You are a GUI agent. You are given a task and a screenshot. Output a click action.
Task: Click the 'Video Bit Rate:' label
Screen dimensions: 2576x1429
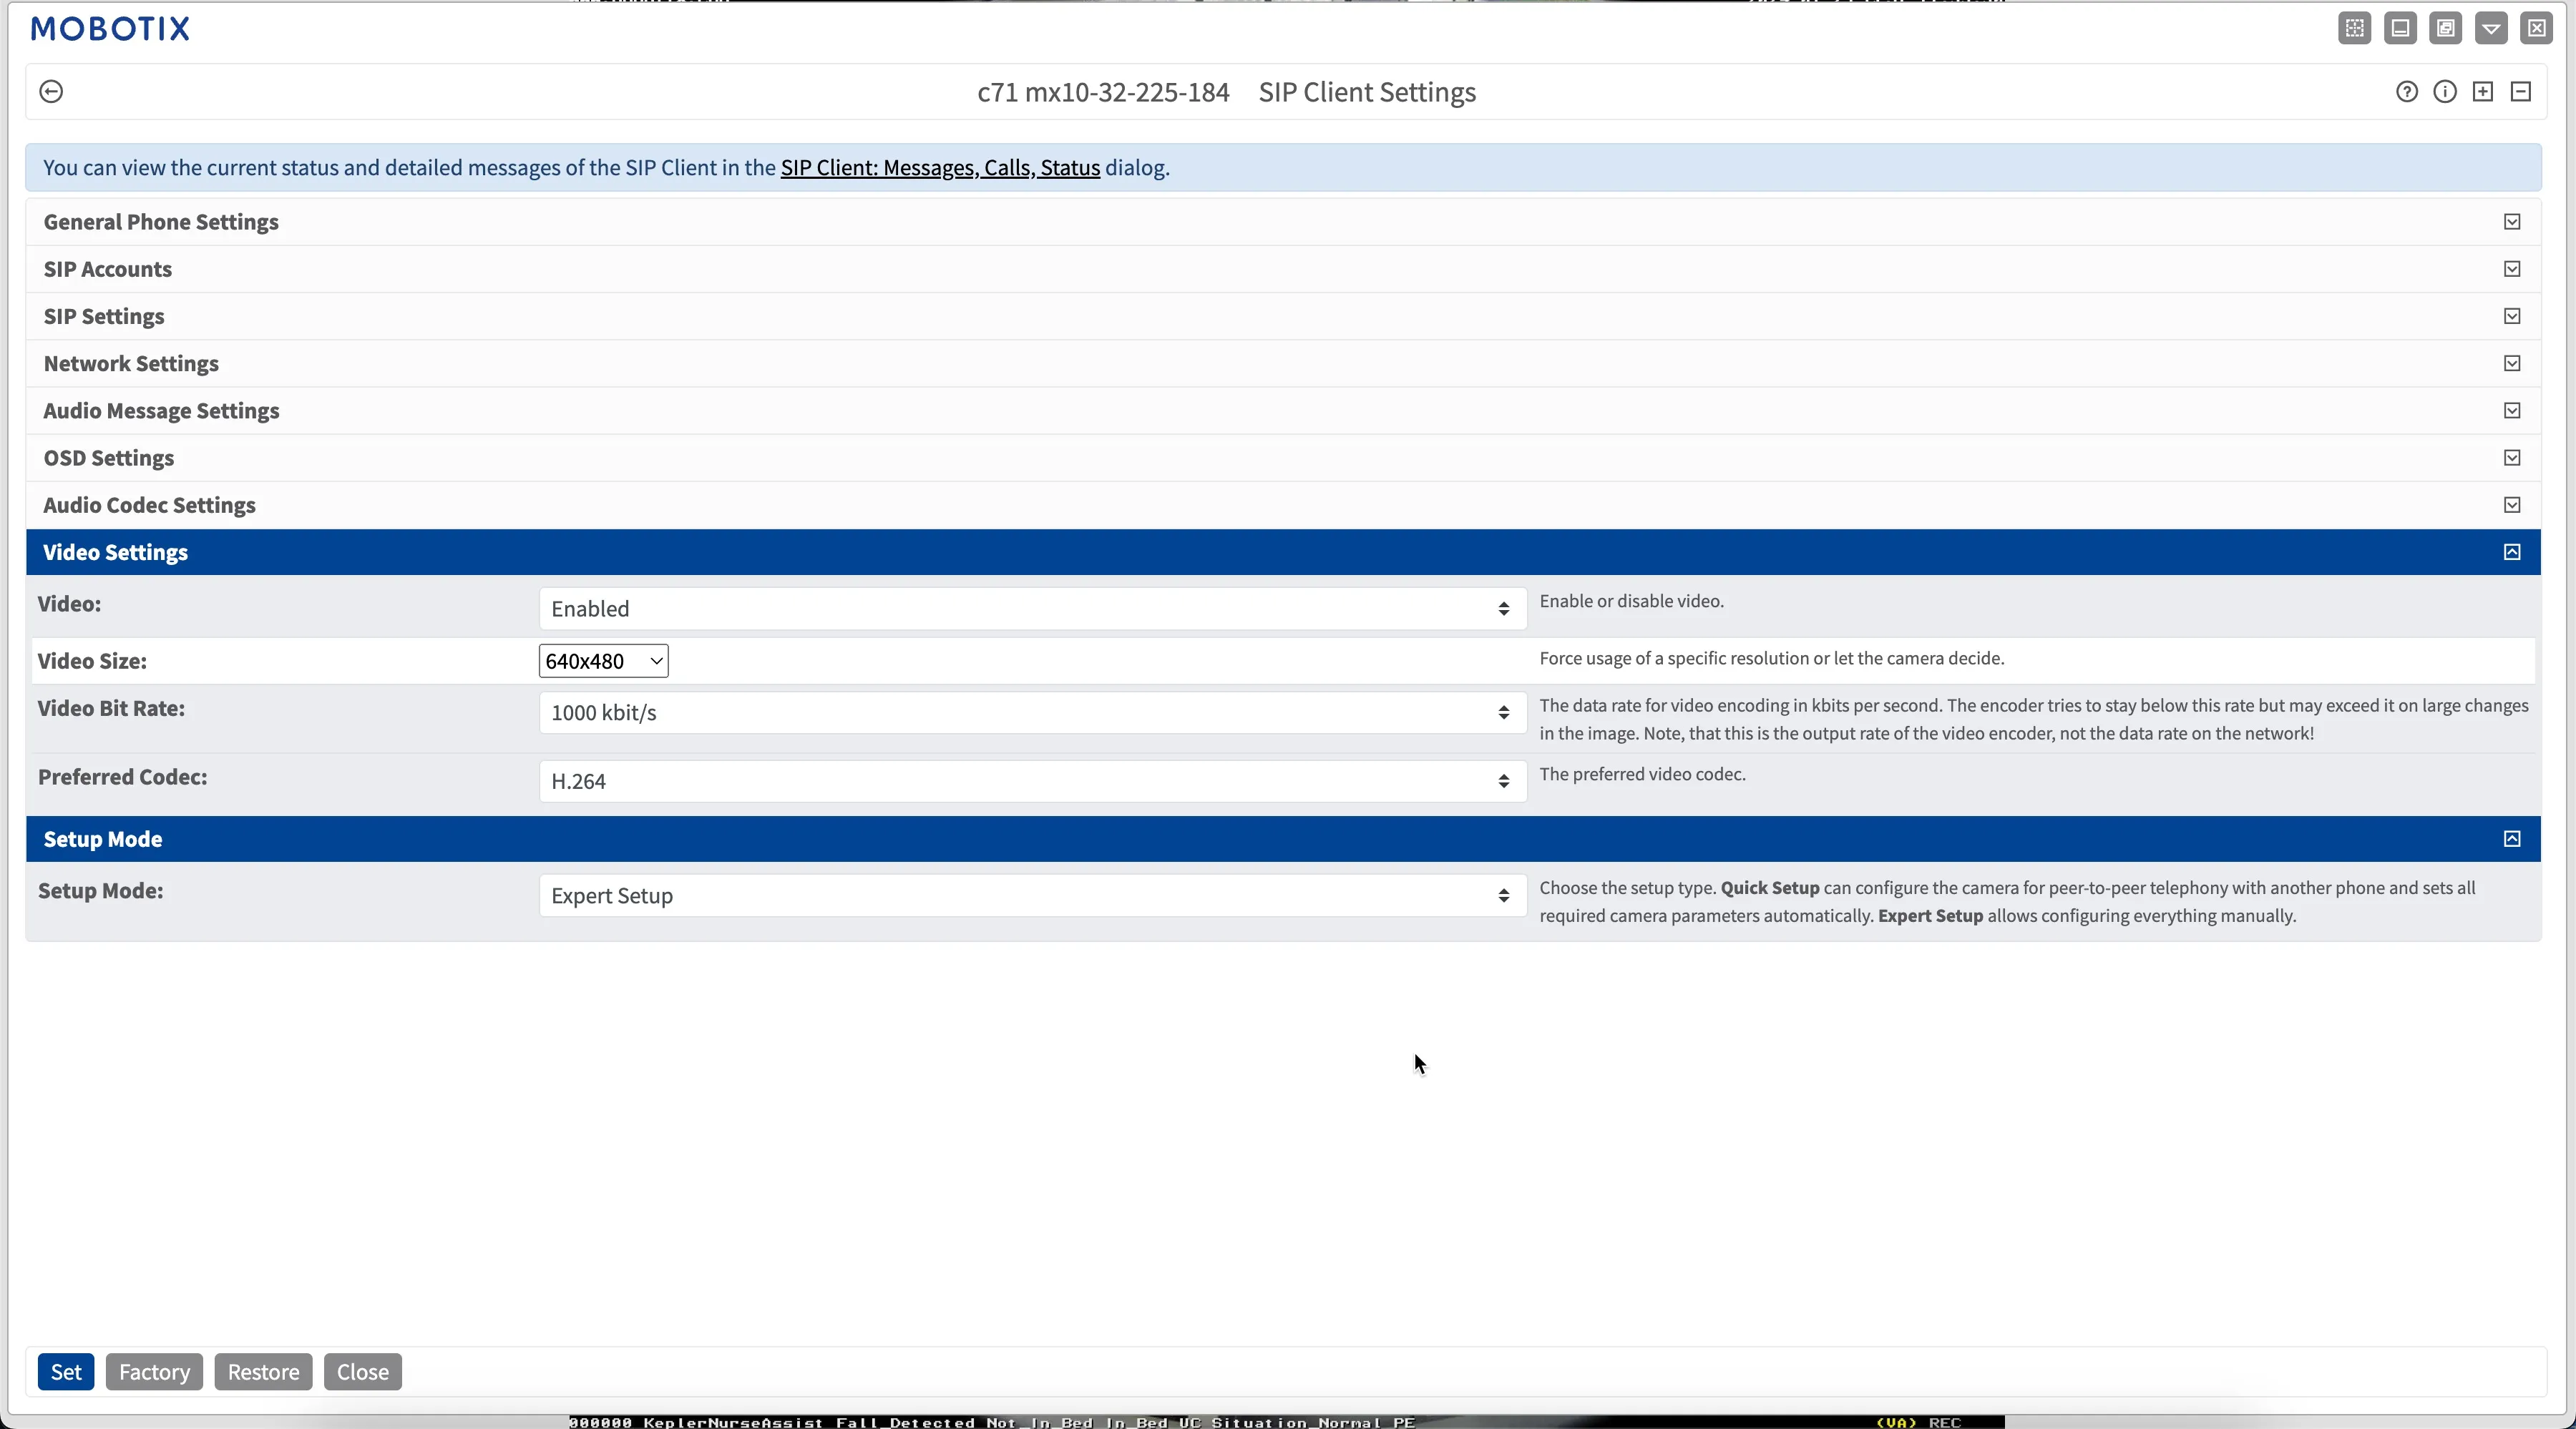(x=111, y=709)
